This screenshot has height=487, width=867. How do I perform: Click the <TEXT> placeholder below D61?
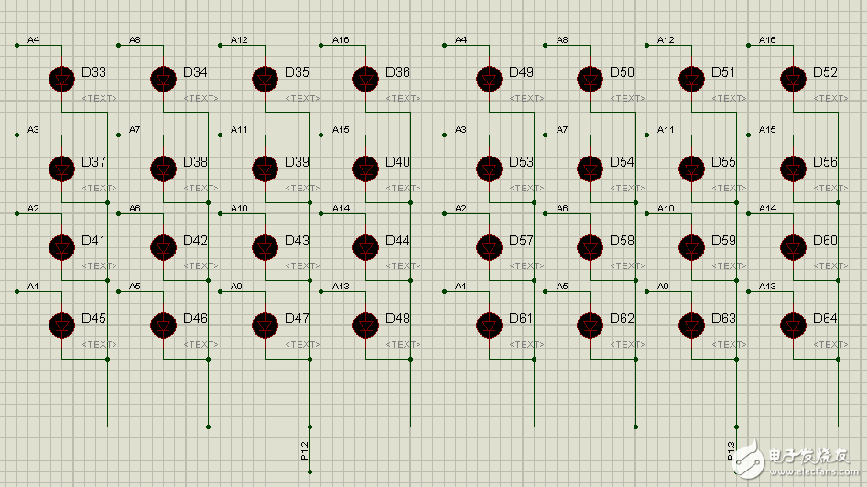tap(526, 345)
